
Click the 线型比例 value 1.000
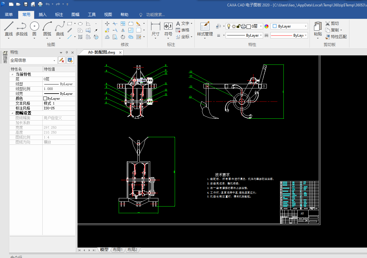[59, 89]
